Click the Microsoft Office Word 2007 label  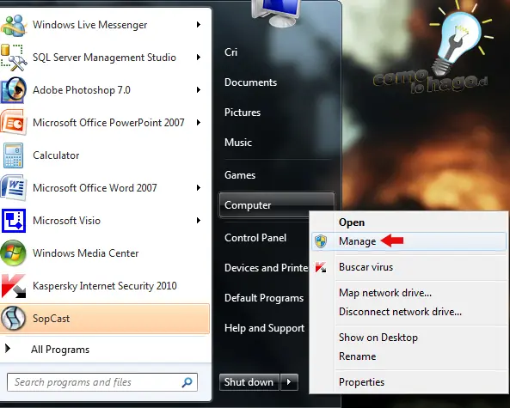tap(95, 188)
